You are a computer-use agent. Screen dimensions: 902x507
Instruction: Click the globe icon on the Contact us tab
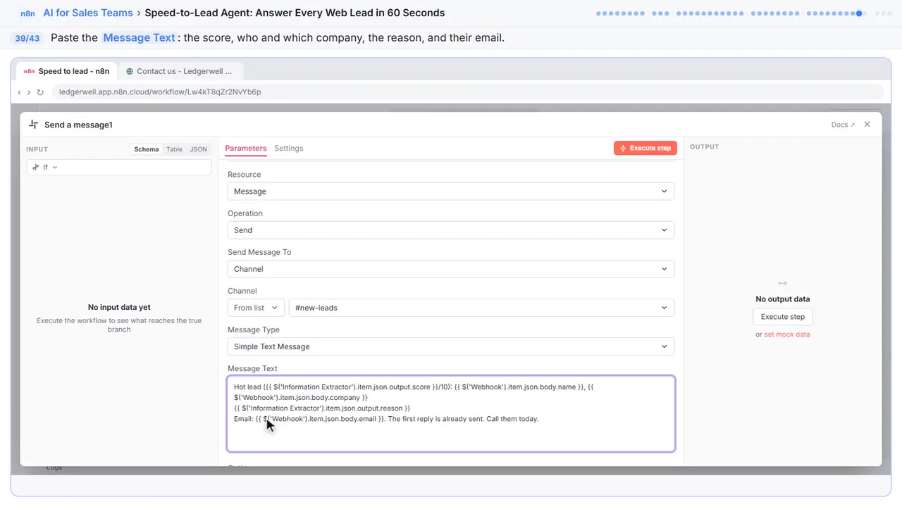[130, 71]
